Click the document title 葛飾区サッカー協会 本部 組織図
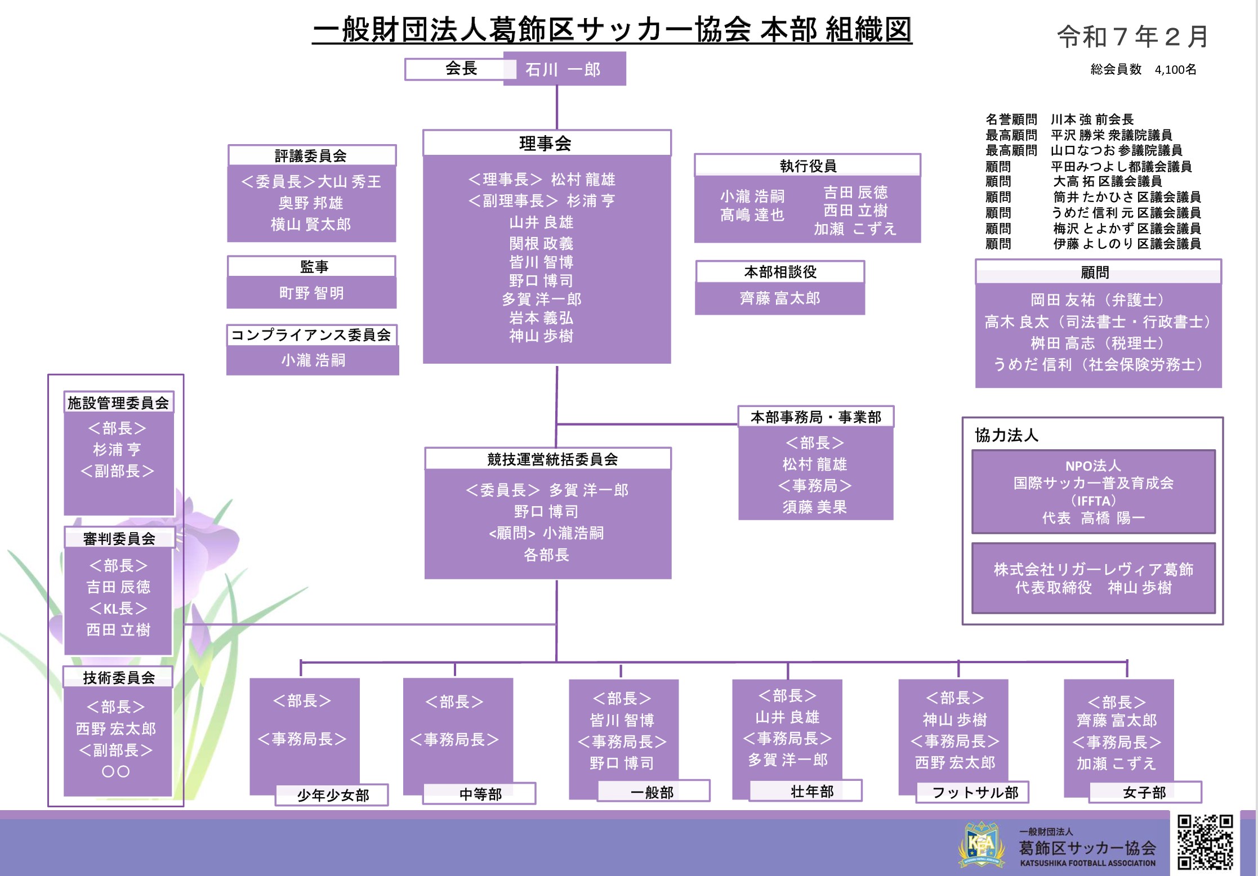 tap(612, 30)
